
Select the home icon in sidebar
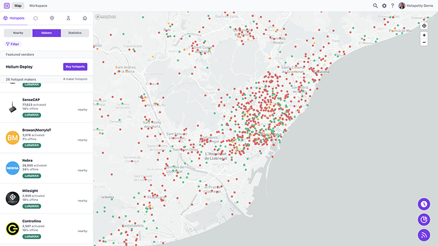coord(85,18)
